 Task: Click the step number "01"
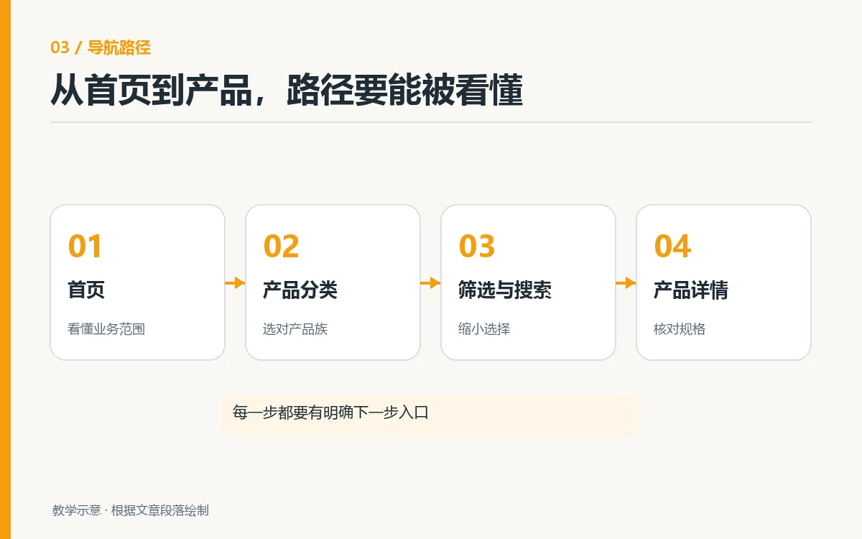(85, 247)
